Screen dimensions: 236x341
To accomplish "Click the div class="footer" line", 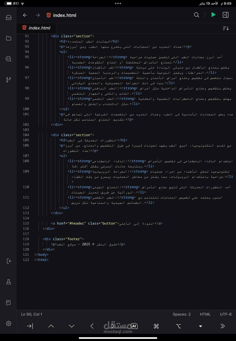I will point(63,239).
